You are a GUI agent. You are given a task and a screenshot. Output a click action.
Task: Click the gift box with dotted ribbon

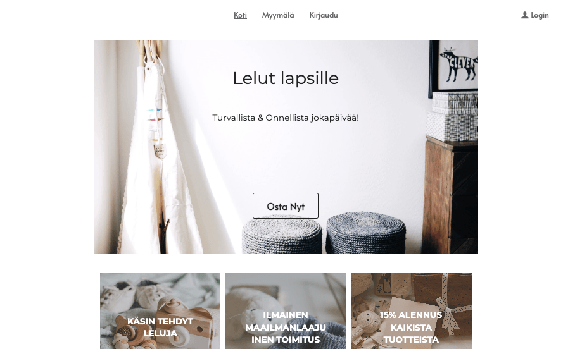pyautogui.click(x=443, y=297)
